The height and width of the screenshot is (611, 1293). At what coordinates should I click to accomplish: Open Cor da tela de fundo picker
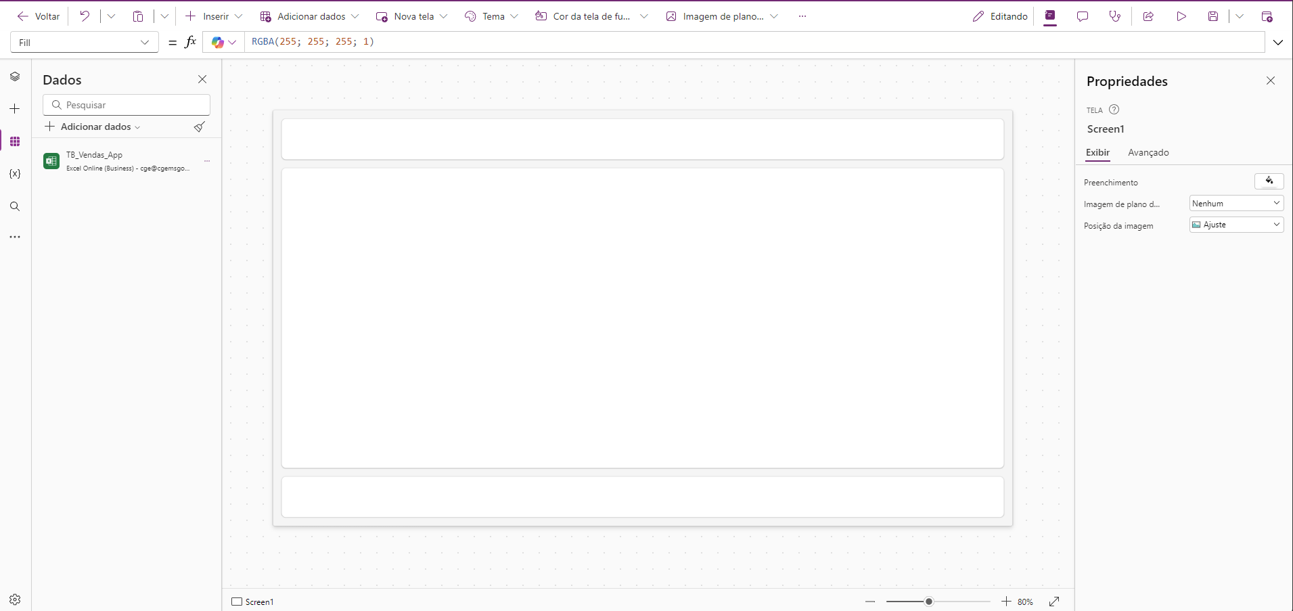(591, 16)
